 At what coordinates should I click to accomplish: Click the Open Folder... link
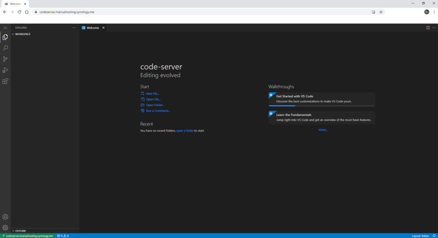tap(155, 105)
